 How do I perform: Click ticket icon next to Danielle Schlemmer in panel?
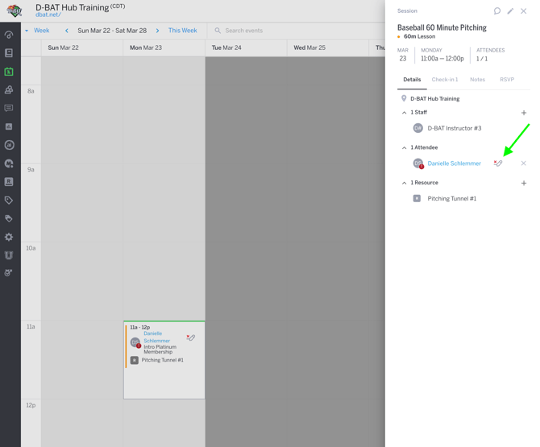(x=498, y=163)
